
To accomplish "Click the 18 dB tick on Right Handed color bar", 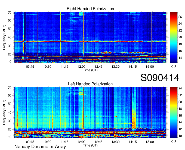I will pos(180,44).
